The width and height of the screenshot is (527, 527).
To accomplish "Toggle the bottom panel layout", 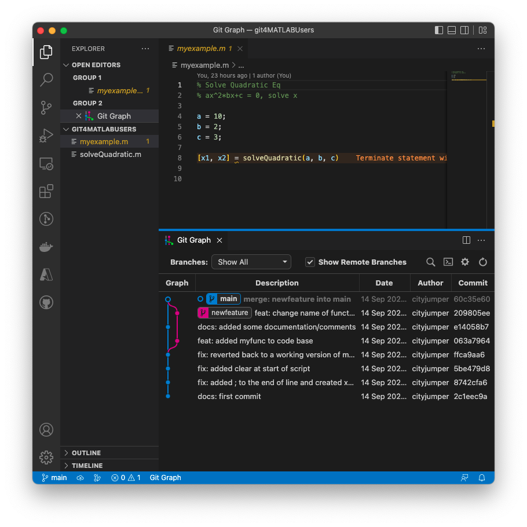I will pyautogui.click(x=452, y=30).
